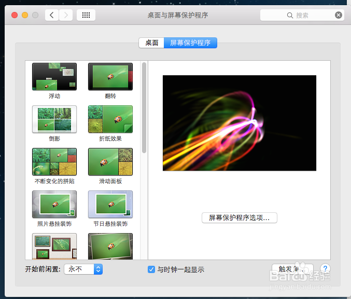
Task: Pick the 滑动面板 screen saver thumbnail
Action: pyautogui.click(x=110, y=161)
